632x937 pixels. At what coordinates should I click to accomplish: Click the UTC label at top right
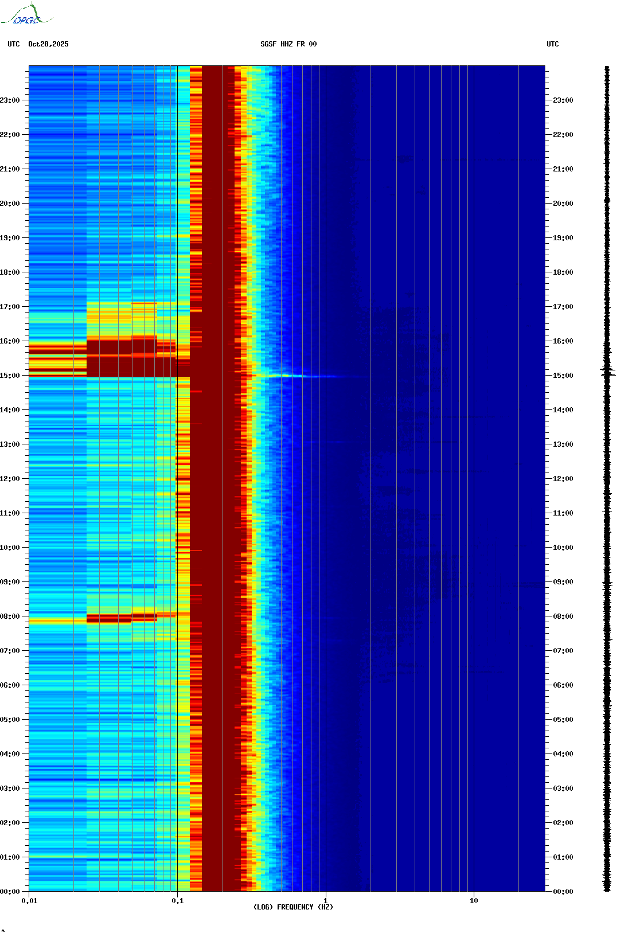(x=552, y=44)
